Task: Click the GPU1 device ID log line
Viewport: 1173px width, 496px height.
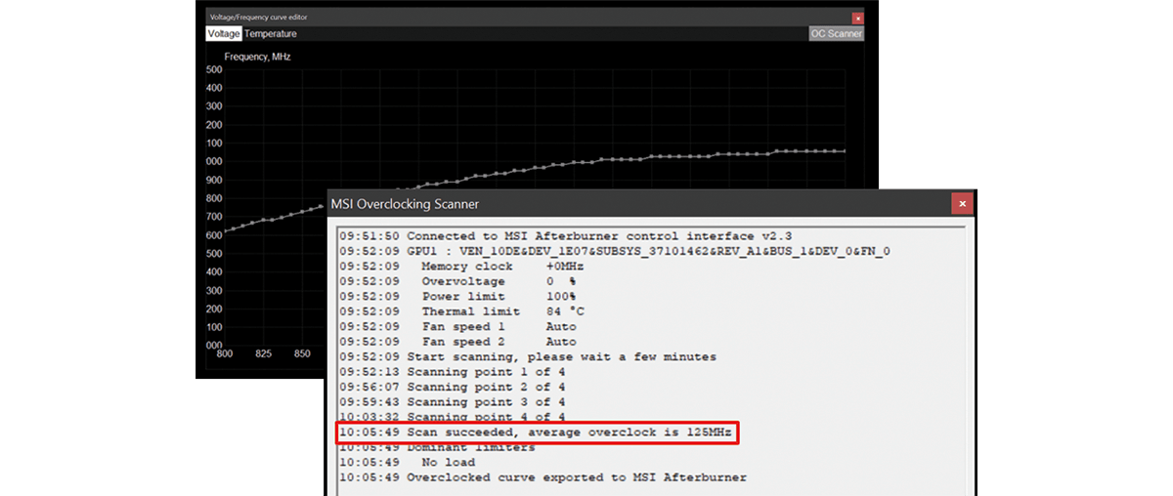Action: point(614,251)
